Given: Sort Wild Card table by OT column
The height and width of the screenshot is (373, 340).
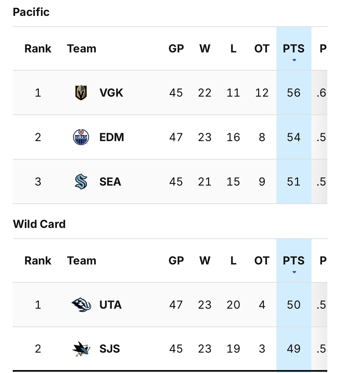Looking at the screenshot, I should click(x=262, y=261).
